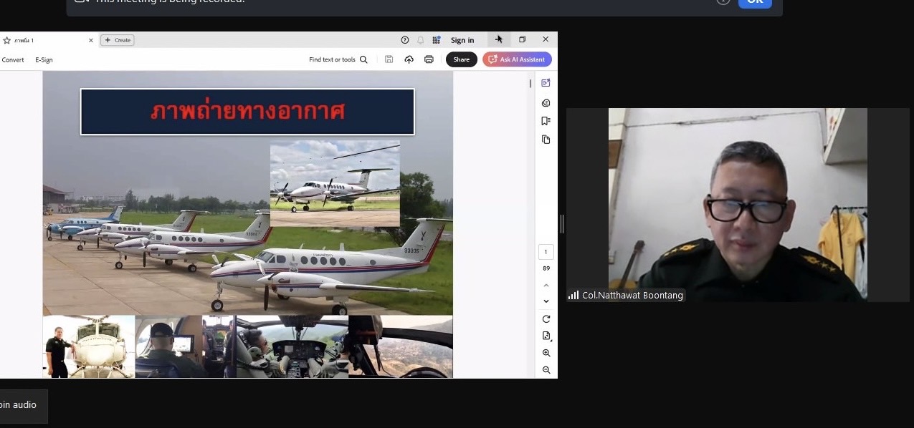
Task: Click the Ask AI Assistant button
Action: click(517, 59)
